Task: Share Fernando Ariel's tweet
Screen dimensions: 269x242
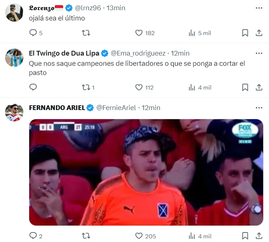Action: point(259,236)
